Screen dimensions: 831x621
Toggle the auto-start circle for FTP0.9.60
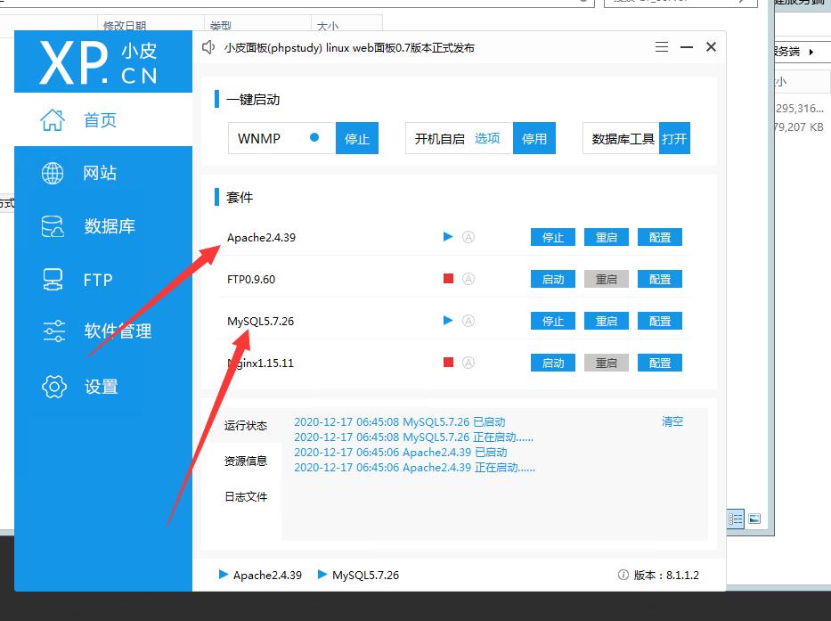point(468,279)
